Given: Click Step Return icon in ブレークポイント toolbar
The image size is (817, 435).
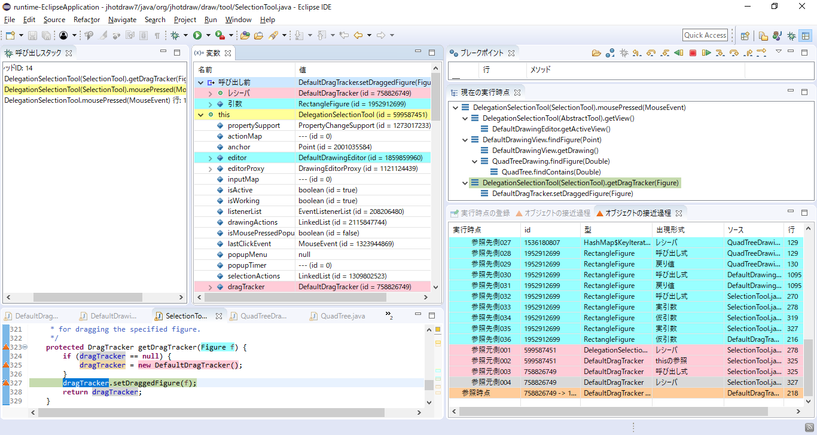Looking at the screenshot, I should coord(748,53).
